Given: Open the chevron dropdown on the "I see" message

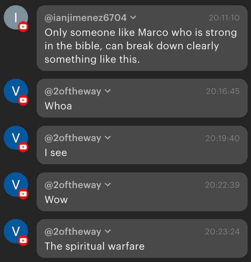Looking at the screenshot, I should (108, 138).
